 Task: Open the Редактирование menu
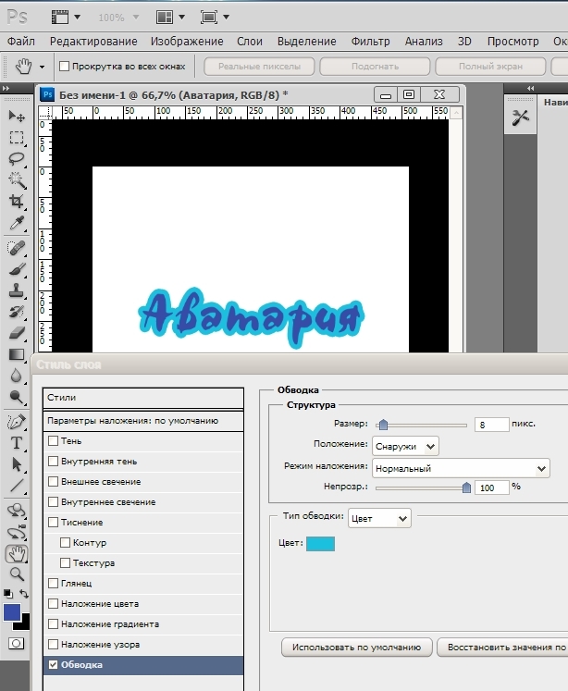click(x=93, y=42)
